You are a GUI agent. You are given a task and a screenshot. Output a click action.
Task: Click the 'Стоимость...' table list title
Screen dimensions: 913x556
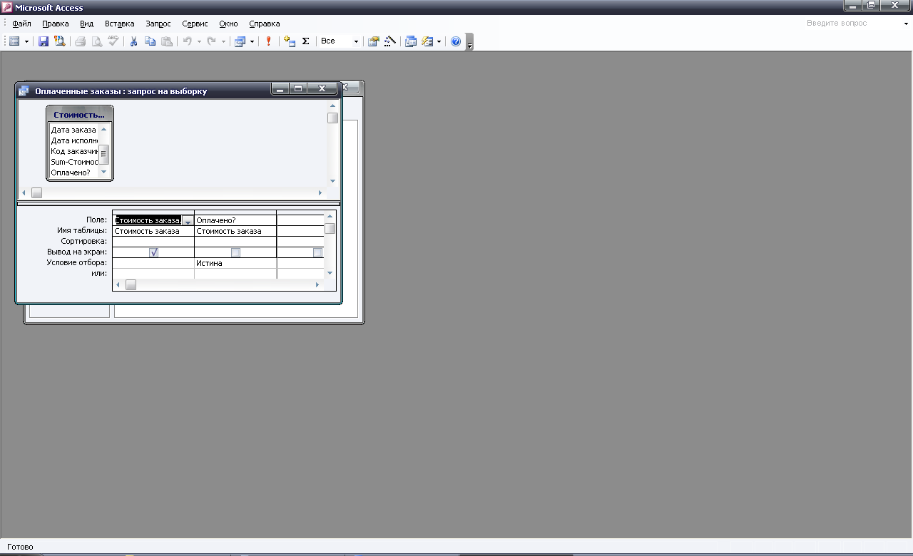coord(79,114)
